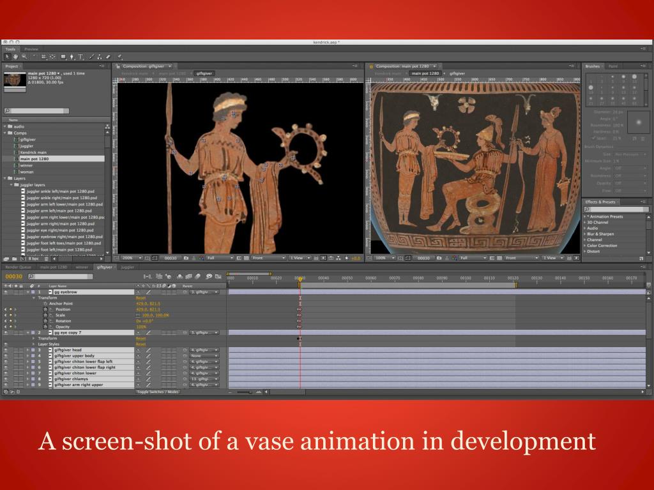
Task: Select the Hand tool
Action: (x=15, y=57)
